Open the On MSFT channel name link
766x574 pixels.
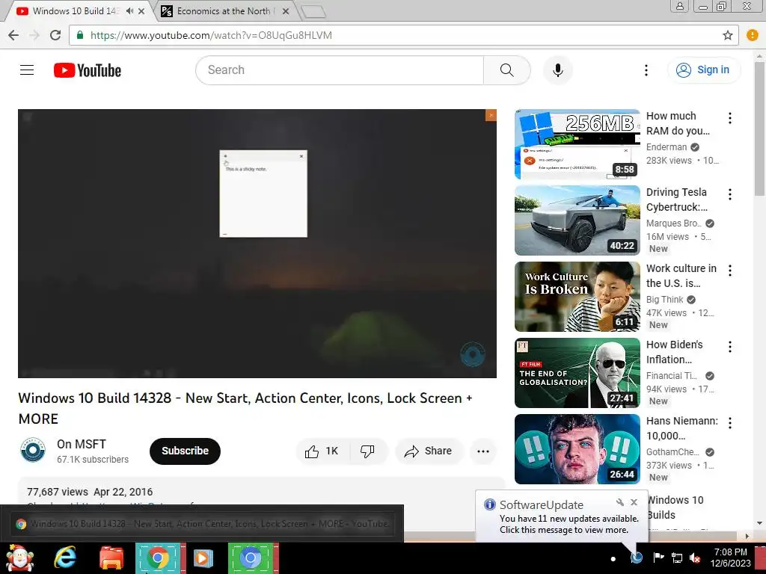tap(81, 444)
